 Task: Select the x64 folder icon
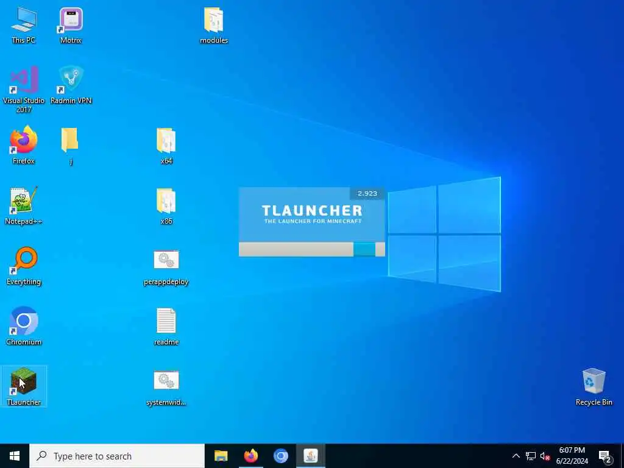[x=166, y=146]
